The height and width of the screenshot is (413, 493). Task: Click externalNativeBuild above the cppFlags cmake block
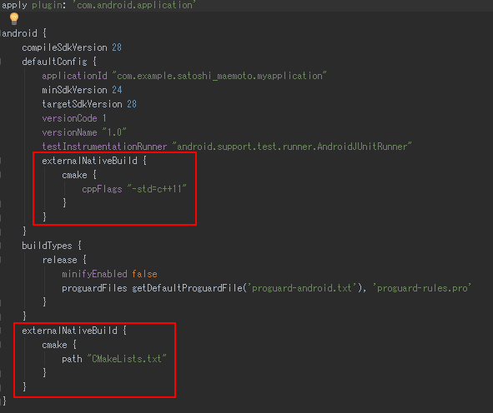point(89,161)
